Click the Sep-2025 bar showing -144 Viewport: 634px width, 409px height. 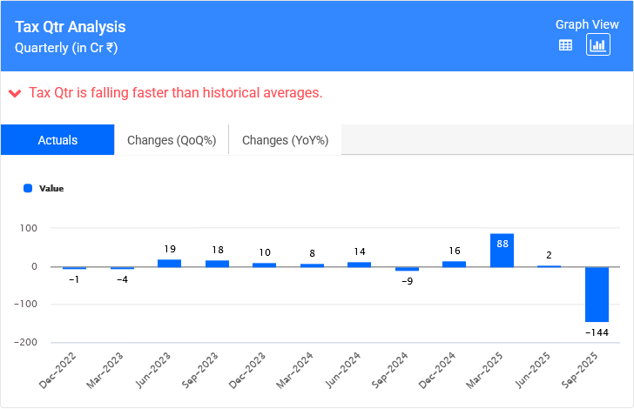pos(597,294)
